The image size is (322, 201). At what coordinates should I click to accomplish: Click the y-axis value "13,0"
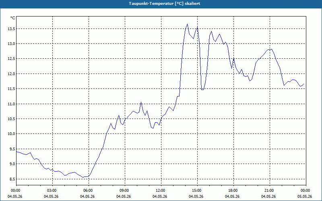(11, 44)
